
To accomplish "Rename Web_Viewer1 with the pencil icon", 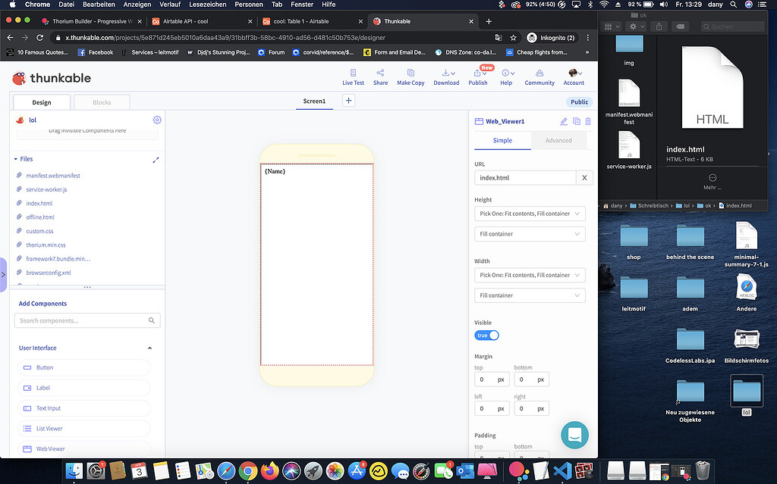I will pyautogui.click(x=563, y=121).
